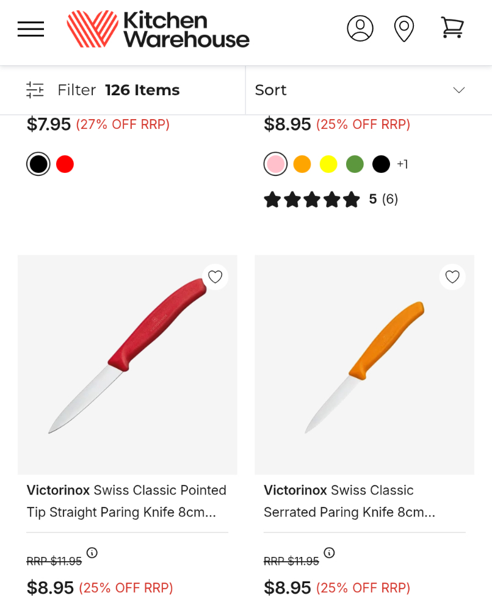492x607 pixels.
Task: Show more colours with +1
Action: tap(402, 164)
